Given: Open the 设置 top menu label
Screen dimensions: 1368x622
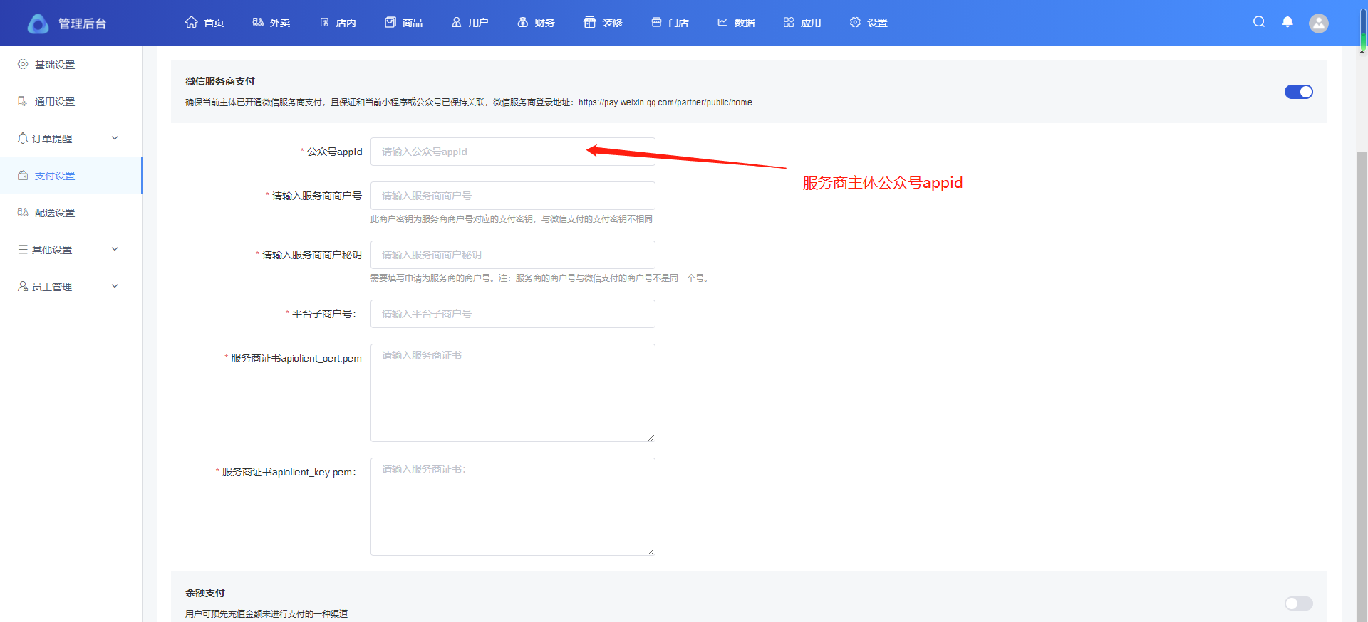Looking at the screenshot, I should coord(877,23).
